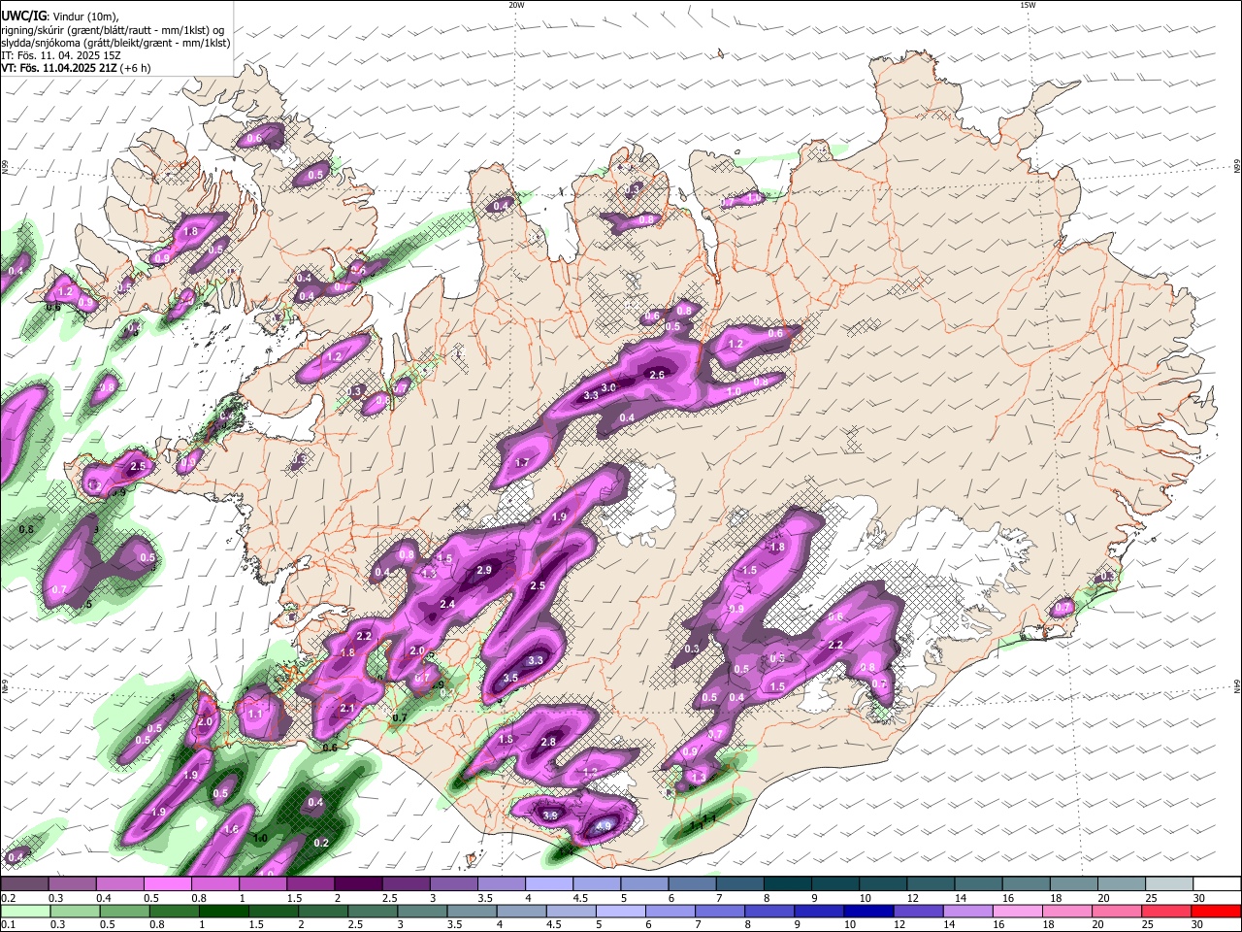
Task: Click the 1.6 value offshore in the southwest
Action: (x=231, y=829)
